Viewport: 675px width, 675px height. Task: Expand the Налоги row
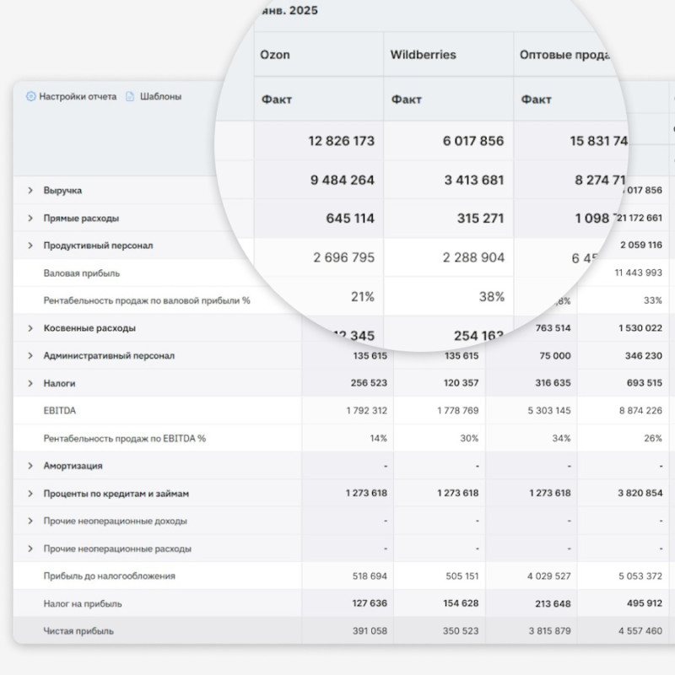point(30,383)
